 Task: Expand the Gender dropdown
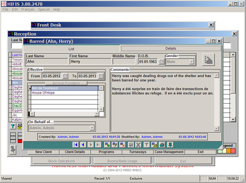(191, 62)
